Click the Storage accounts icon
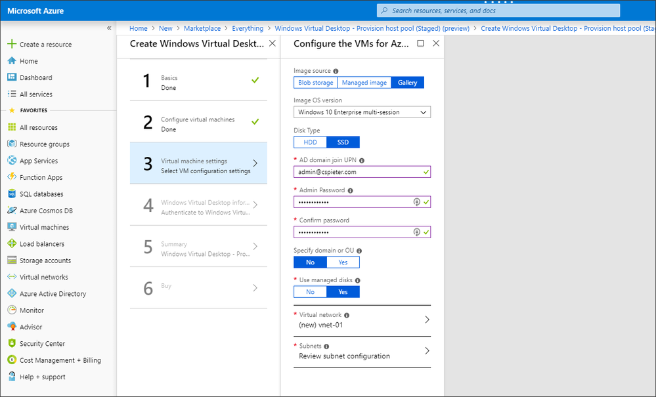This screenshot has width=656, height=397. 12,260
